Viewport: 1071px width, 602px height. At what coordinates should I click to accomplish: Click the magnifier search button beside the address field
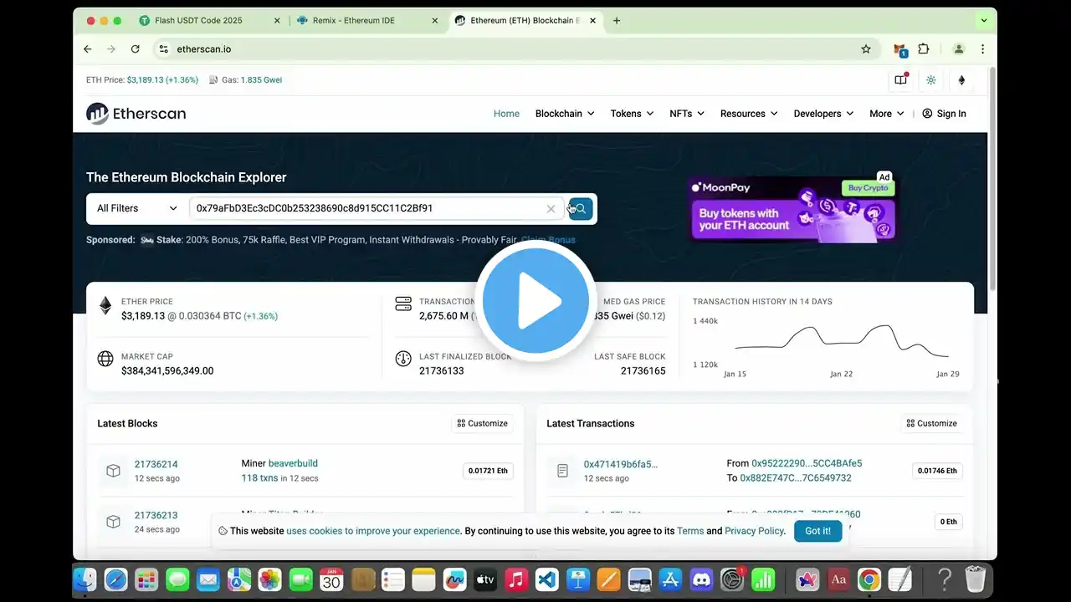click(x=581, y=209)
